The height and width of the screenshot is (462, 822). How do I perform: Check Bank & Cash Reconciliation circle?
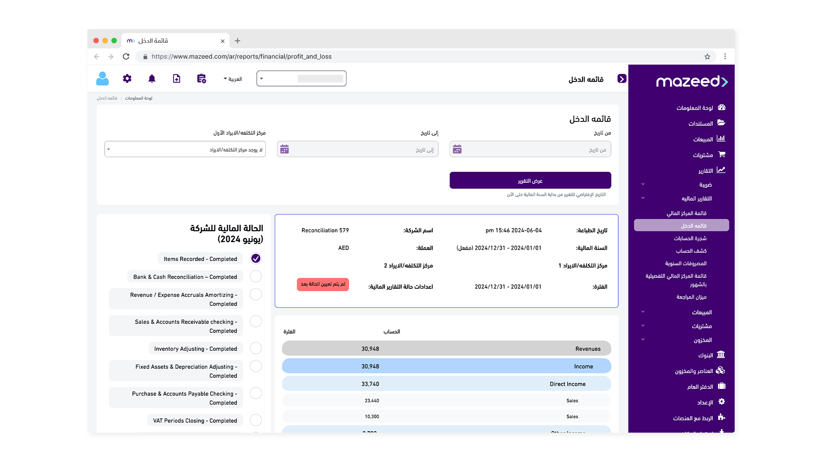[x=256, y=276]
